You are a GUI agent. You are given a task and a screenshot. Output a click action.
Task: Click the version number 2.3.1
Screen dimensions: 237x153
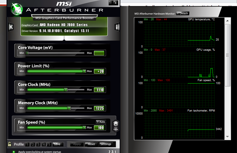click(112, 151)
